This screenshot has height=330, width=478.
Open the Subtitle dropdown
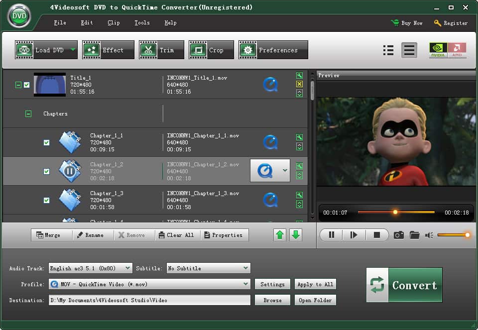coord(208,268)
